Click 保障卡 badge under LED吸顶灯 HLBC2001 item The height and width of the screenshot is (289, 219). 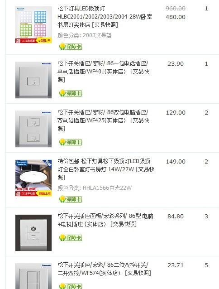tap(71, 47)
